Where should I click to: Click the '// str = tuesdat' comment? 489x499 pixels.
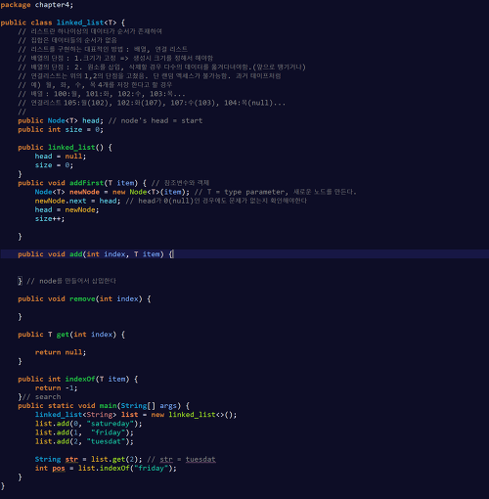tap(181, 459)
